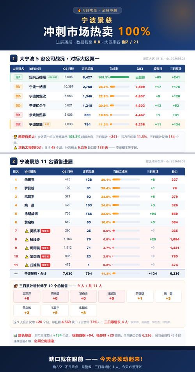Click the warning triangle next to 周雨晨

27,248
